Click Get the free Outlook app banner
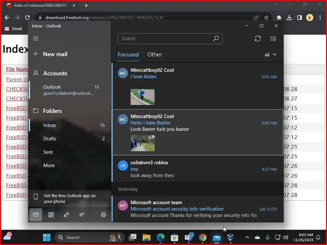Screen dimensions: 327x245 (69, 198)
